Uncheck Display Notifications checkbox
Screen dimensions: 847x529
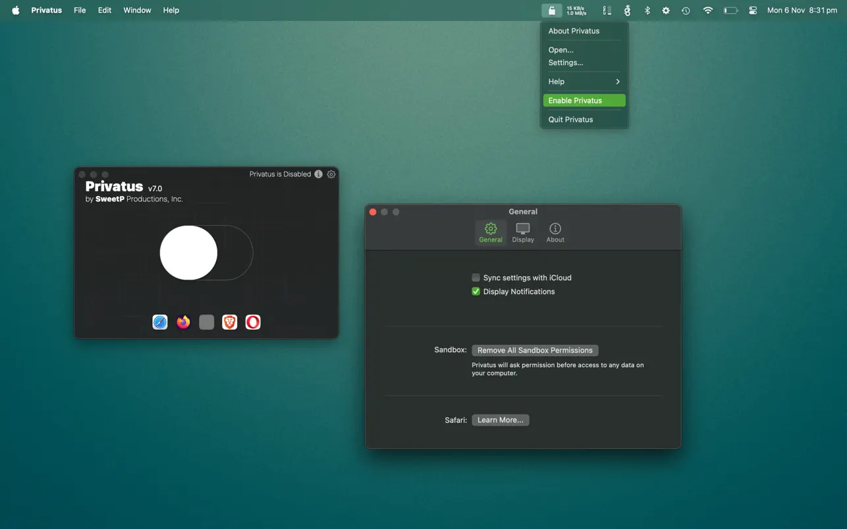pyautogui.click(x=476, y=291)
